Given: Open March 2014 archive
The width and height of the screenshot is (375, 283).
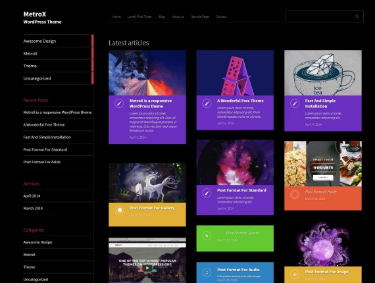Looking at the screenshot, I should pyautogui.click(x=33, y=209).
